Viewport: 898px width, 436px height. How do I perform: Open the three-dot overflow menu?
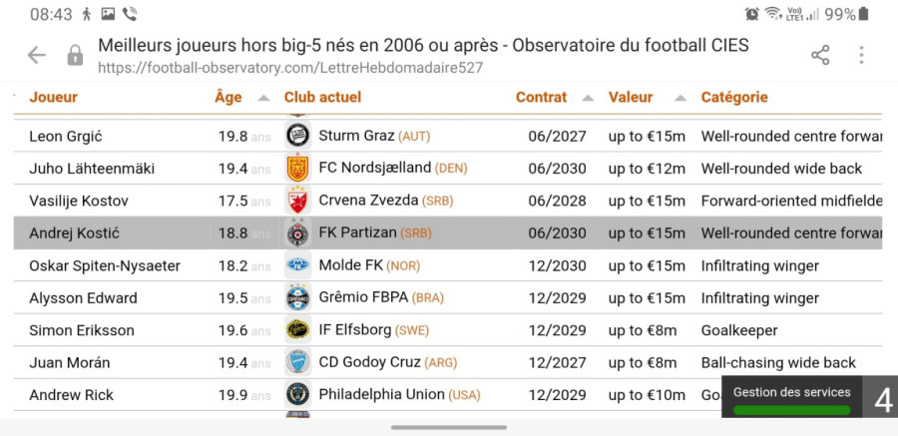[x=862, y=56]
